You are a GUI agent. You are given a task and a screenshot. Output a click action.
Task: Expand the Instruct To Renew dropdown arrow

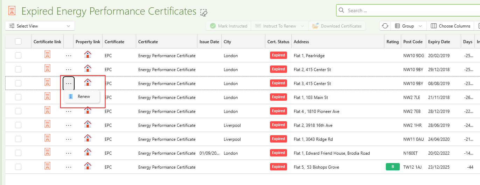pos(303,26)
